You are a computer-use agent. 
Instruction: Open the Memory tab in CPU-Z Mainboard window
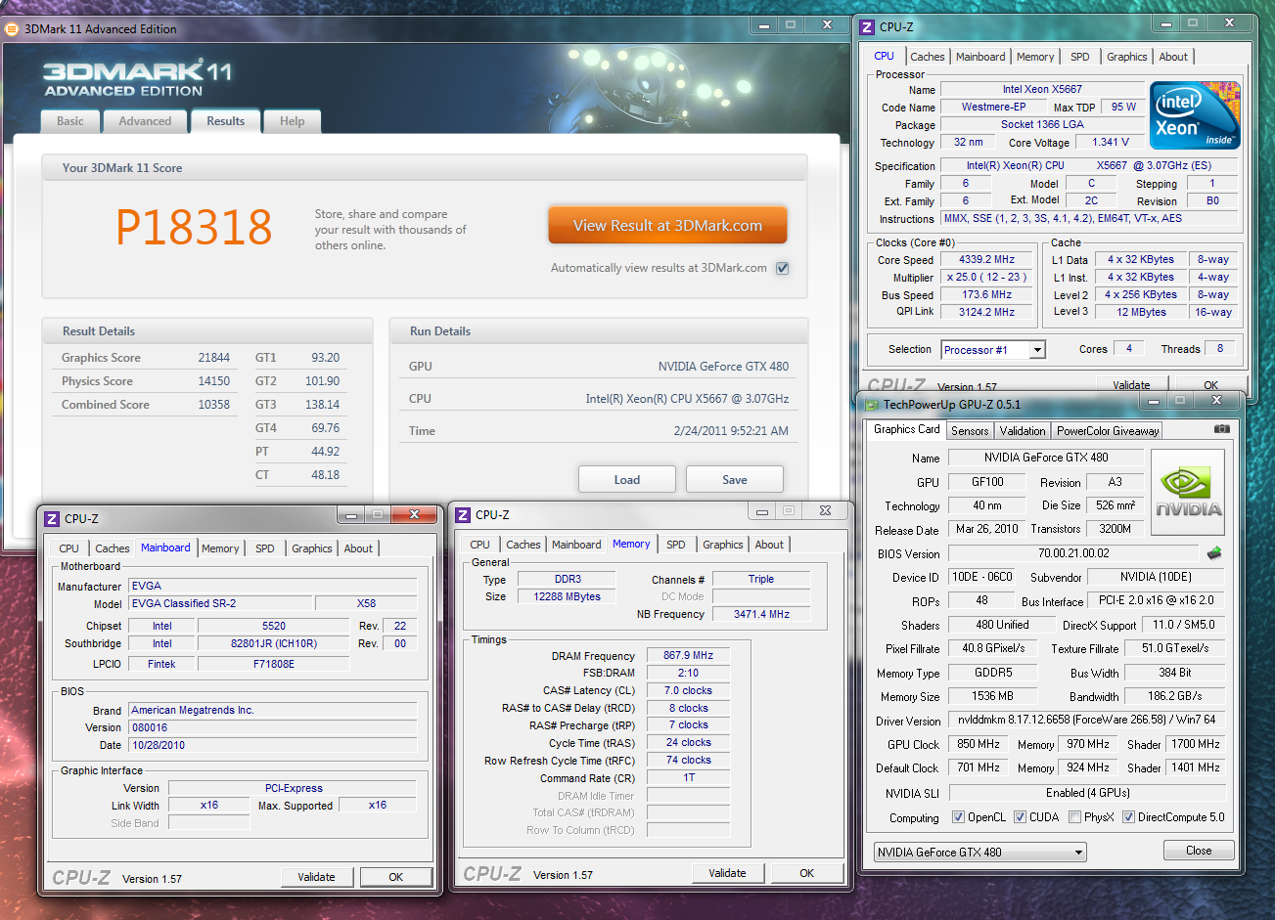click(220, 548)
